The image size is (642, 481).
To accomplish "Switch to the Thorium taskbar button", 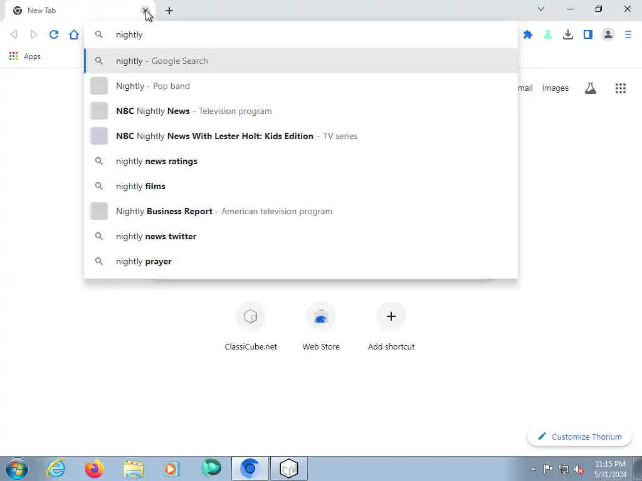I will click(x=250, y=468).
